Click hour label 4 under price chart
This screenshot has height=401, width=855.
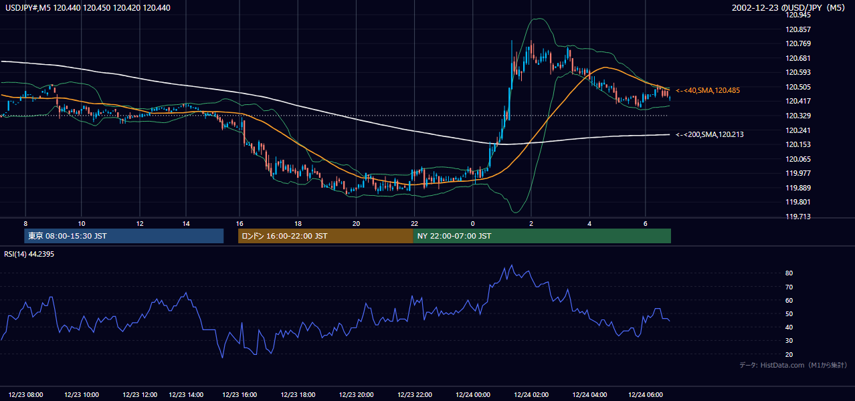589,223
